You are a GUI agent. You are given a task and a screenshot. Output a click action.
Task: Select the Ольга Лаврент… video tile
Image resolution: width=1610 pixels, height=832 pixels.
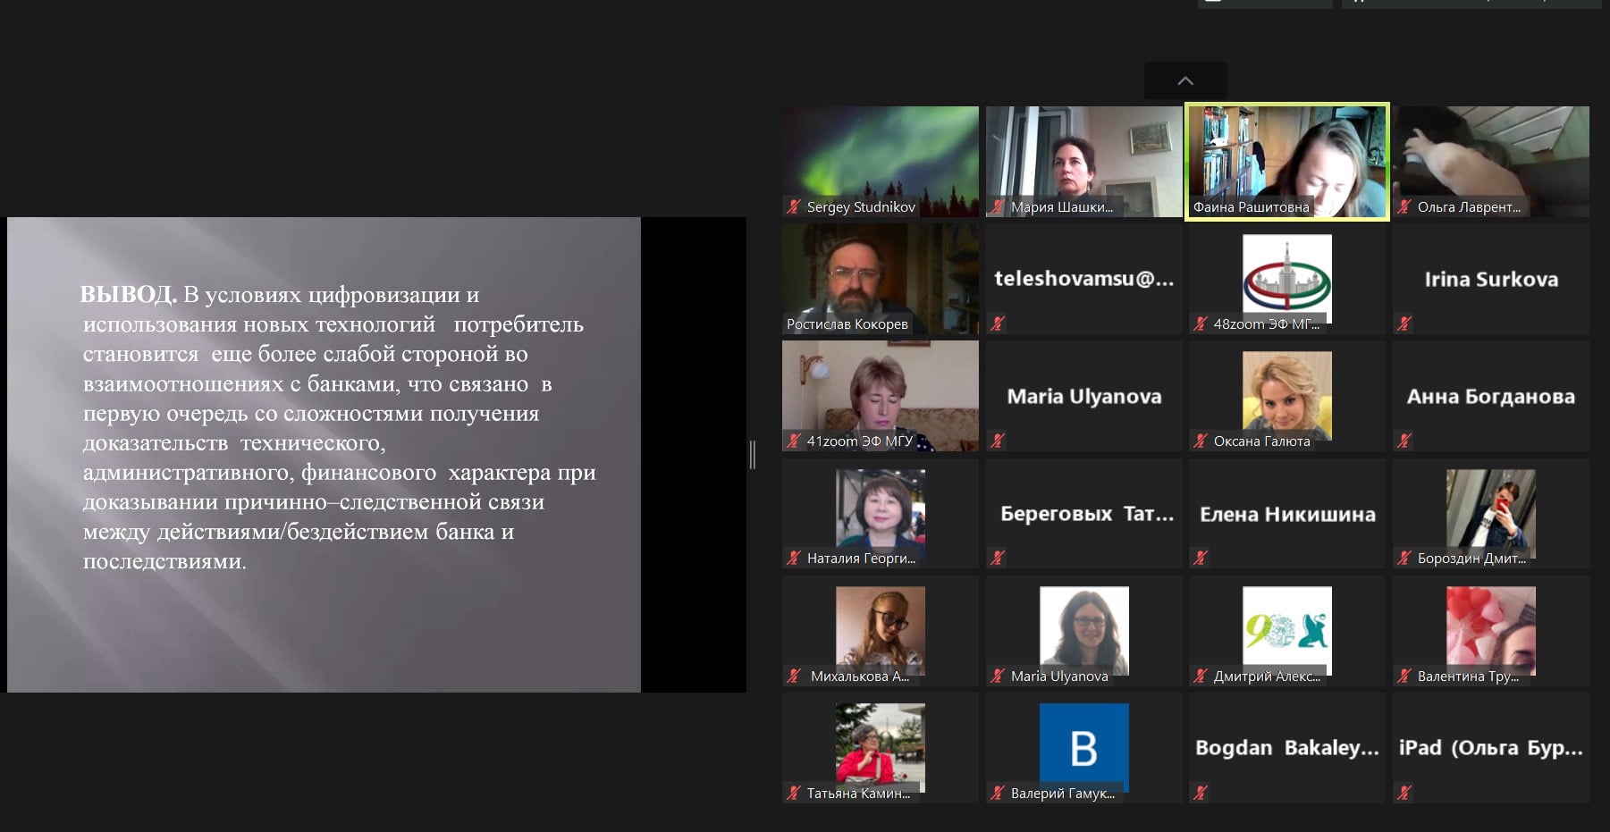coord(1491,162)
